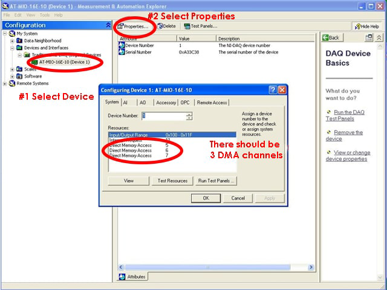Collapse the help pane double-chevron icon

click(379, 37)
